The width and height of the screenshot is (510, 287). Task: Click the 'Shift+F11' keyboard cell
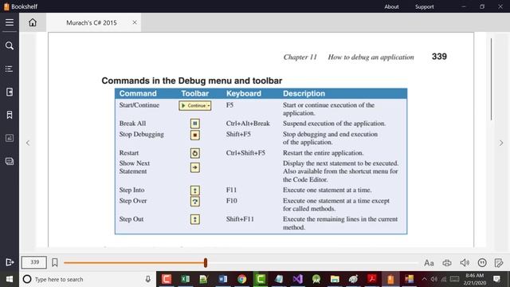pos(240,219)
